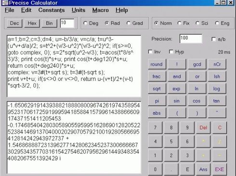Click digit 9 on keypad

coord(187,127)
